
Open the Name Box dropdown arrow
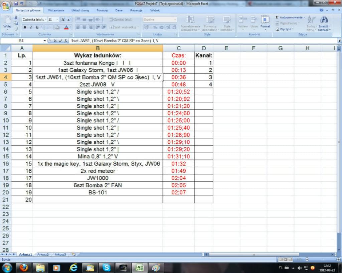click(45, 41)
